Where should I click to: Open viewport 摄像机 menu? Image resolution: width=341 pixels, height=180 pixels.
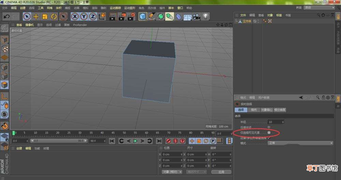click(x=29, y=25)
